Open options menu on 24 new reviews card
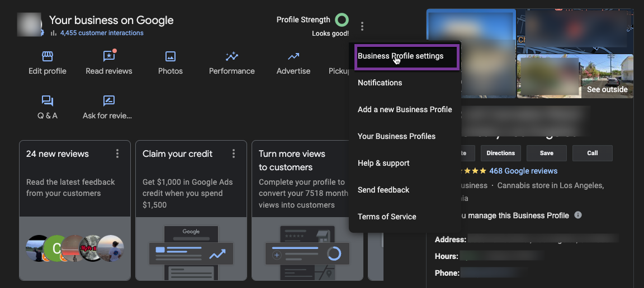The width and height of the screenshot is (644, 288). click(x=117, y=153)
